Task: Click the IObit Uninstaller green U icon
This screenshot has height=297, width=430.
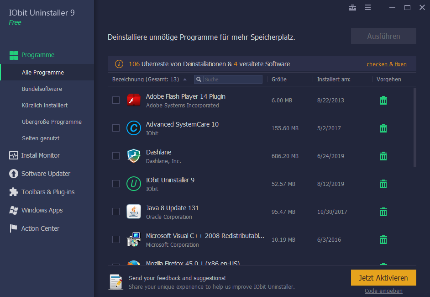Action: (x=134, y=184)
